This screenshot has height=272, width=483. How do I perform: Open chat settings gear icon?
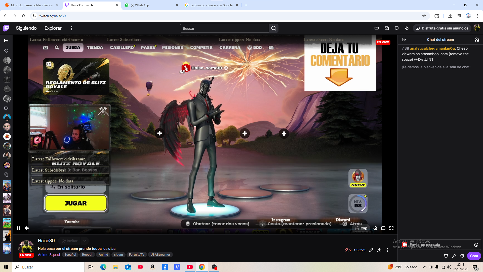point(462,256)
